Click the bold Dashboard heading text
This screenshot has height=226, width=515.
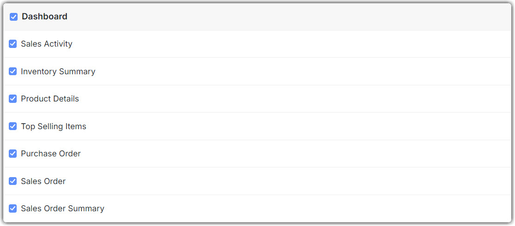(44, 17)
